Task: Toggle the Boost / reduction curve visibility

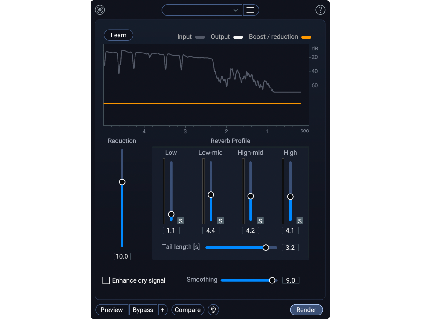Action: 306,37
